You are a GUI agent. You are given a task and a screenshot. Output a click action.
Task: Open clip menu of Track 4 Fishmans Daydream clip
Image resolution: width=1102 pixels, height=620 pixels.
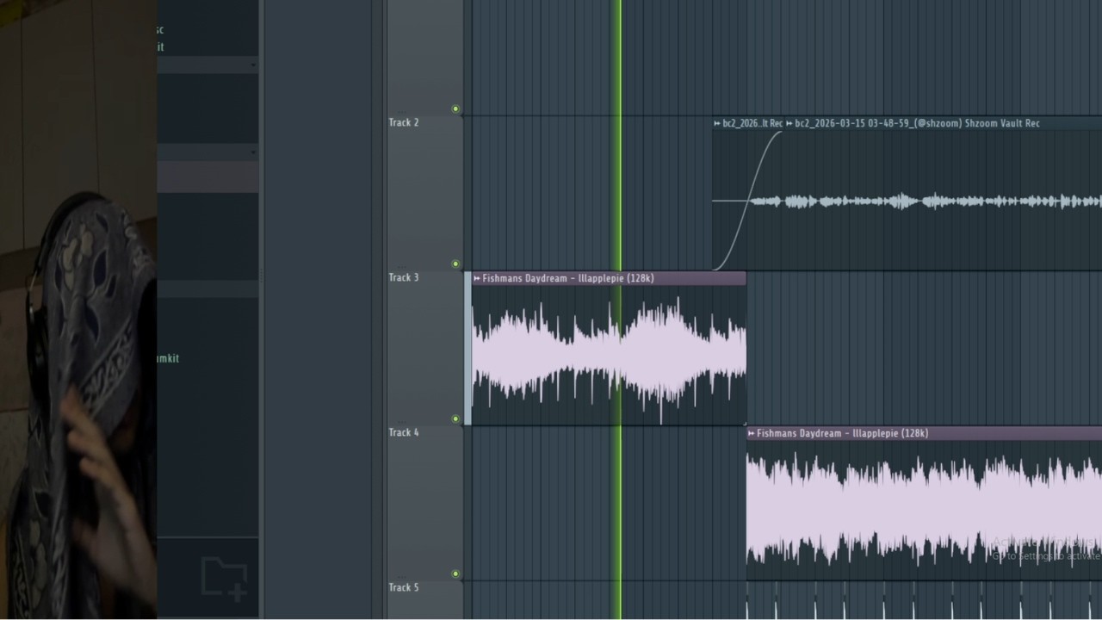[x=752, y=433]
